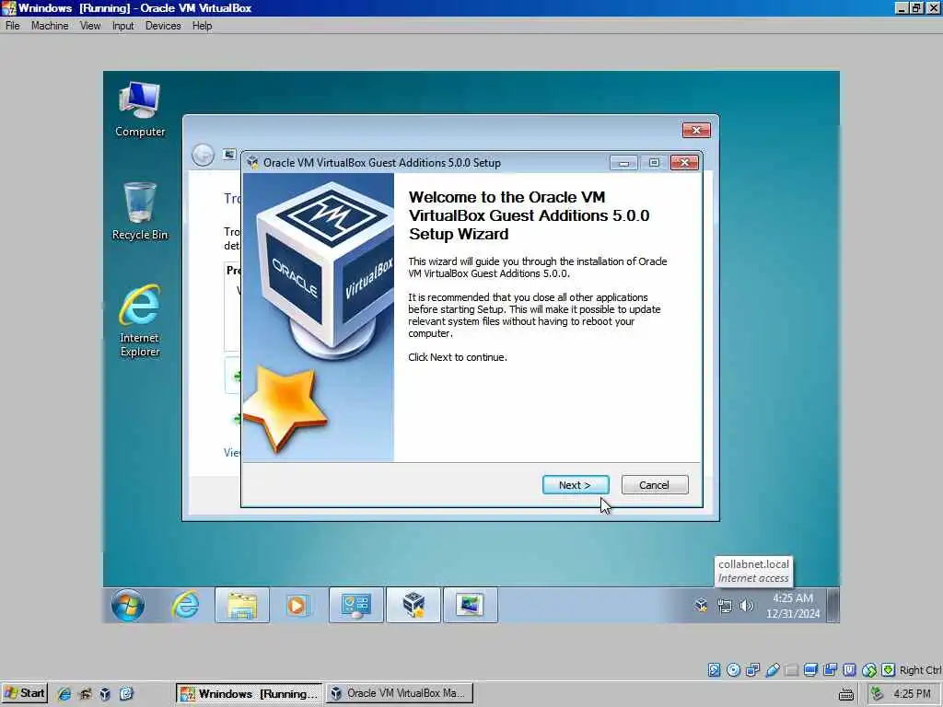This screenshot has width=943, height=707.
Task: Select the Internet Explorer desktop icon
Action: [x=140, y=321]
